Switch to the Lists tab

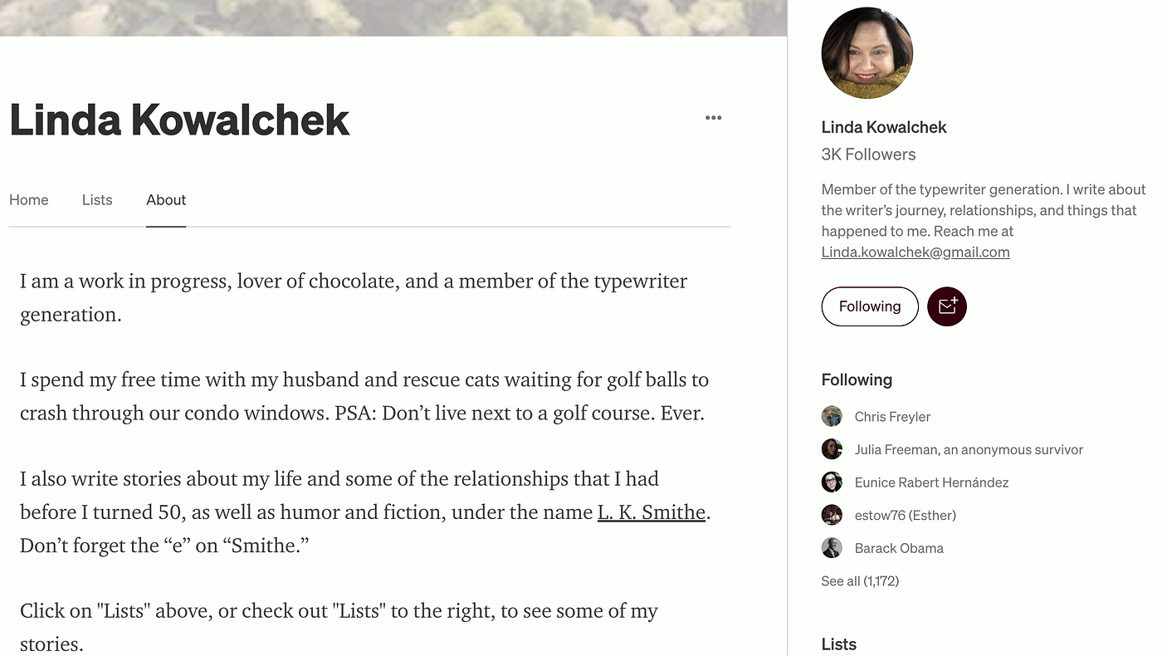pyautogui.click(x=97, y=200)
